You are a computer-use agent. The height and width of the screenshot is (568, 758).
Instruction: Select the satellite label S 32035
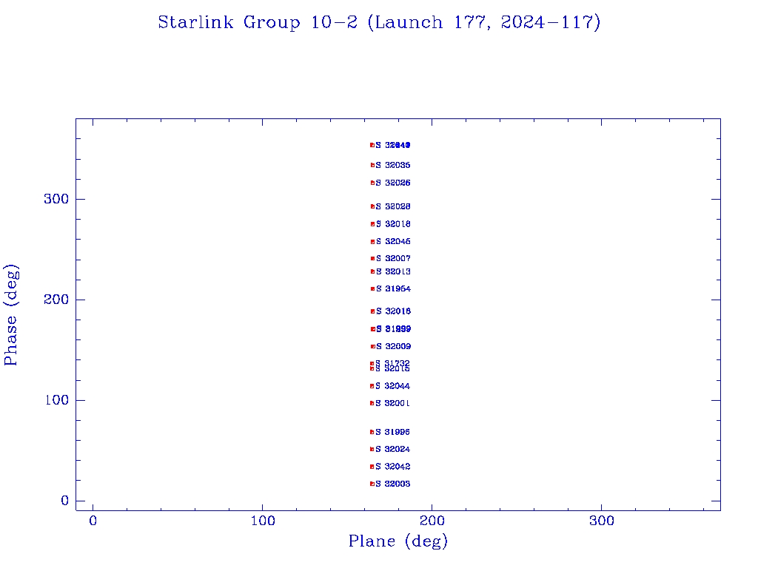coord(393,165)
